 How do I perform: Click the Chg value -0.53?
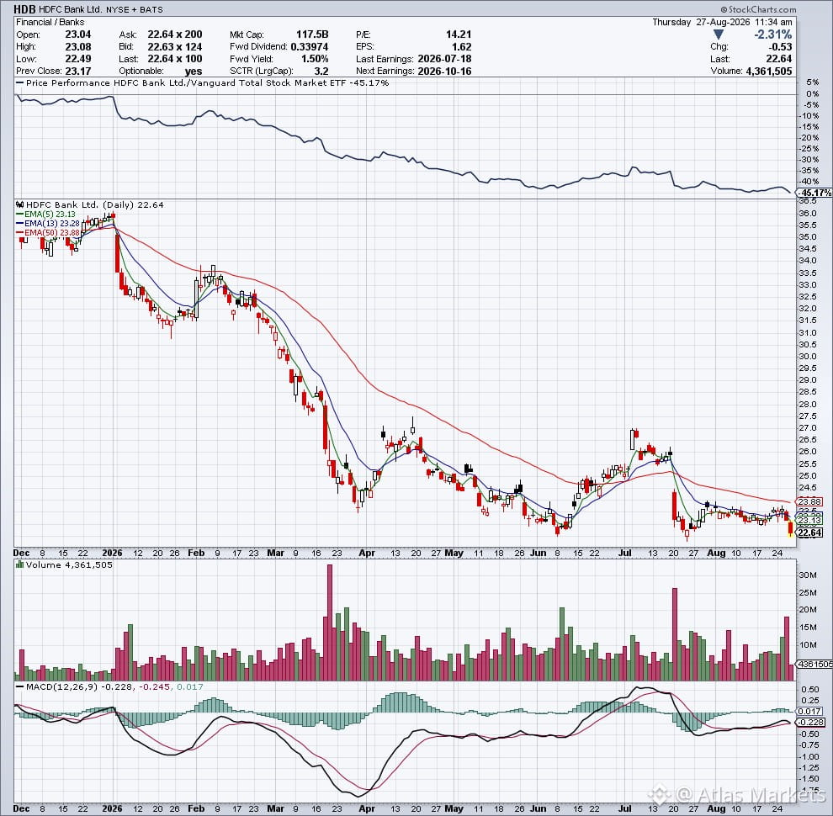(780, 46)
